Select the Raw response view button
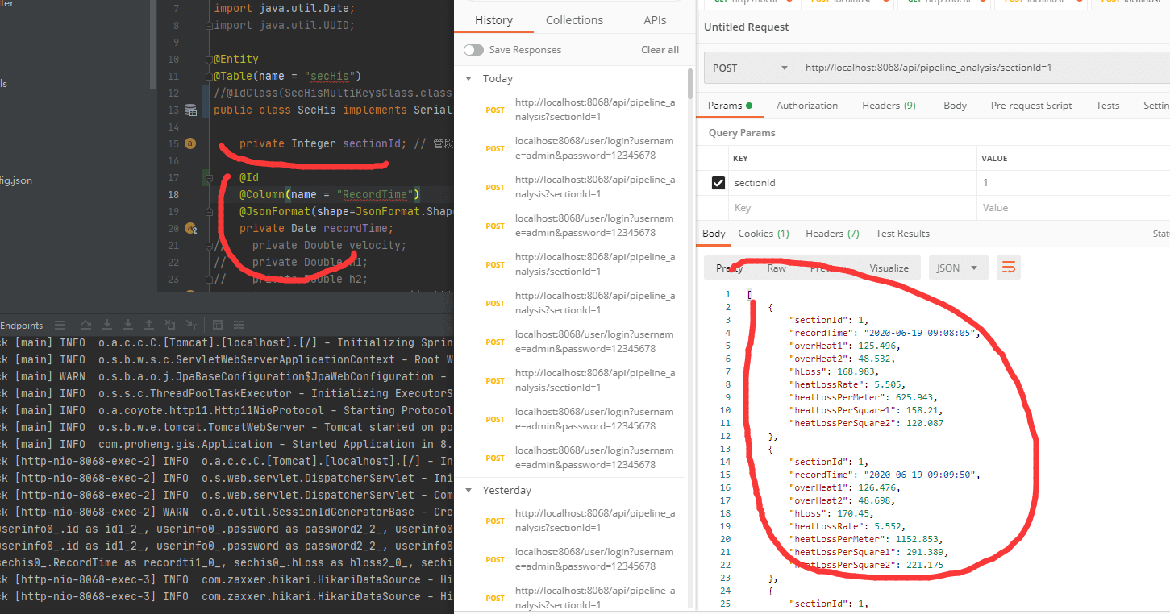The width and height of the screenshot is (1170, 614). click(x=777, y=268)
